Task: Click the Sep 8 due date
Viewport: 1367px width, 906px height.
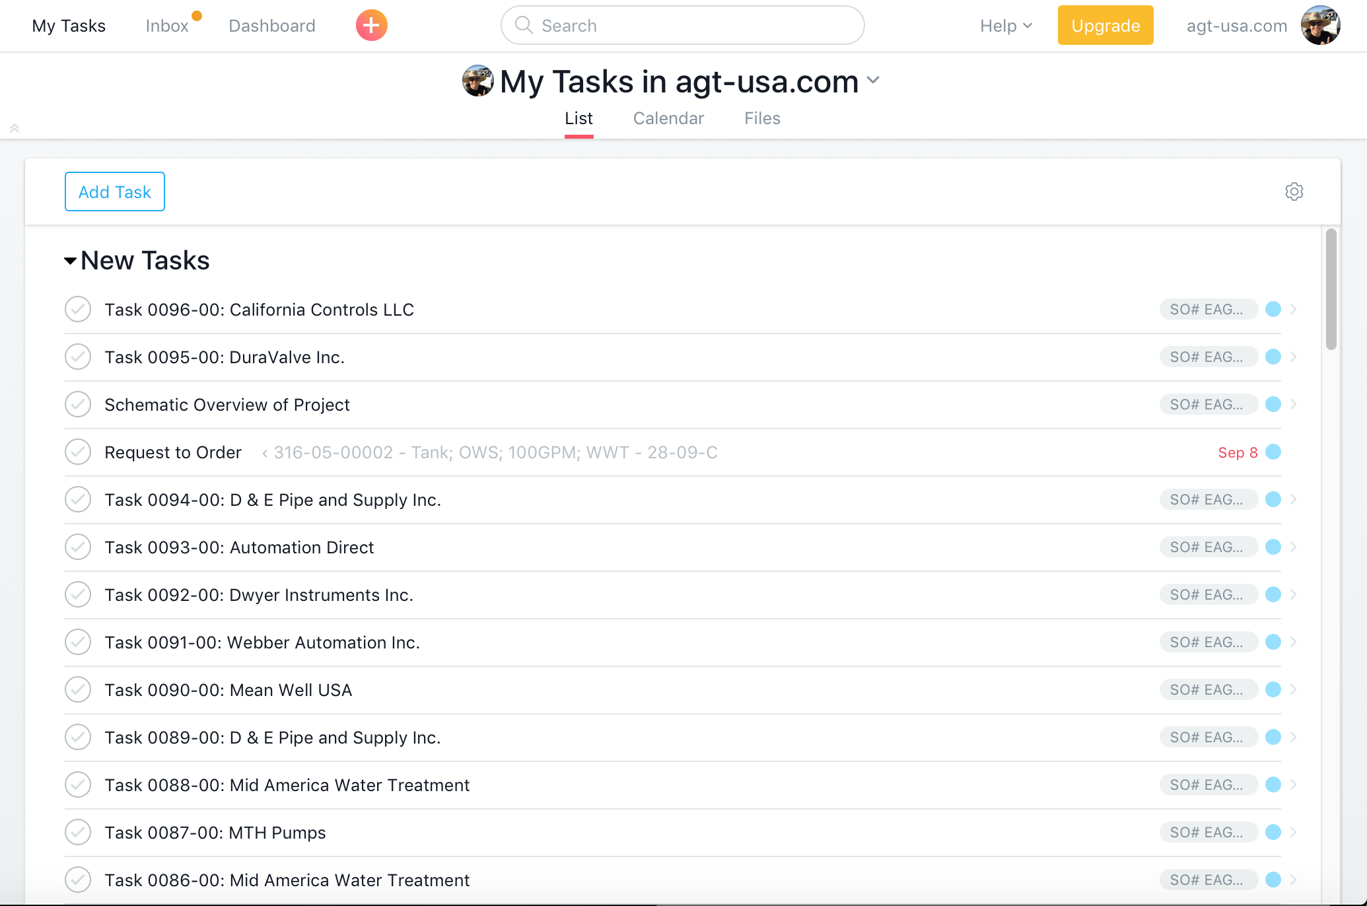Action: tap(1238, 452)
